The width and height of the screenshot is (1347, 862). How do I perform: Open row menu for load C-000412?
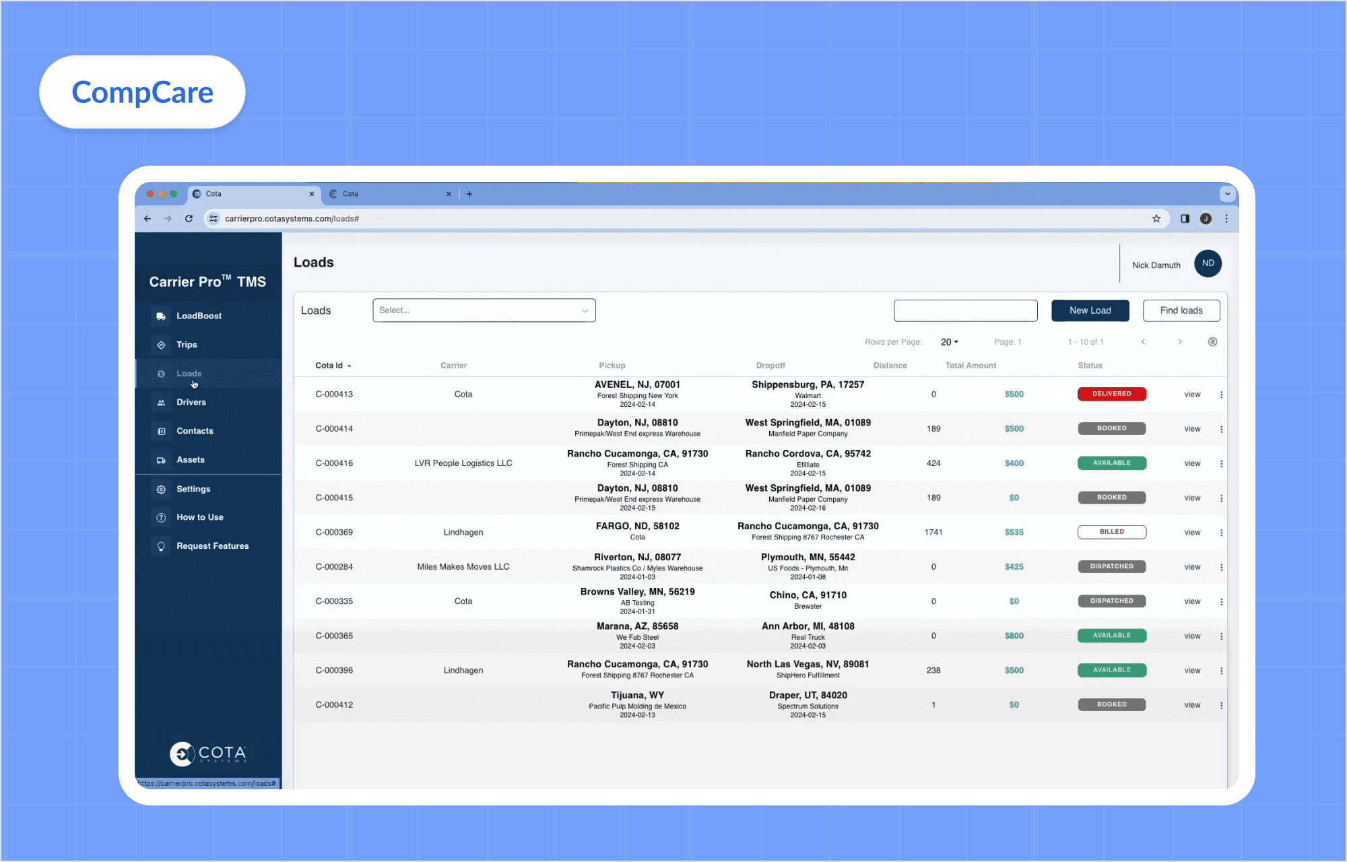point(1221,705)
